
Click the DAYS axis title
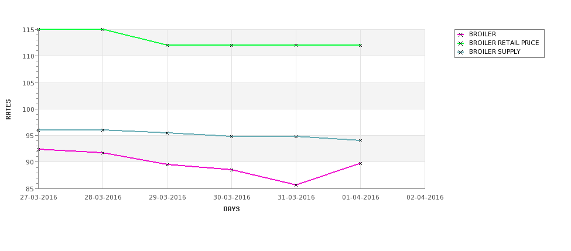231,209
